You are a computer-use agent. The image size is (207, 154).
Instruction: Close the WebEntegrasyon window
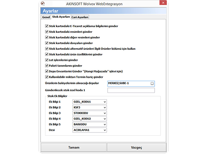click(x=163, y=3)
